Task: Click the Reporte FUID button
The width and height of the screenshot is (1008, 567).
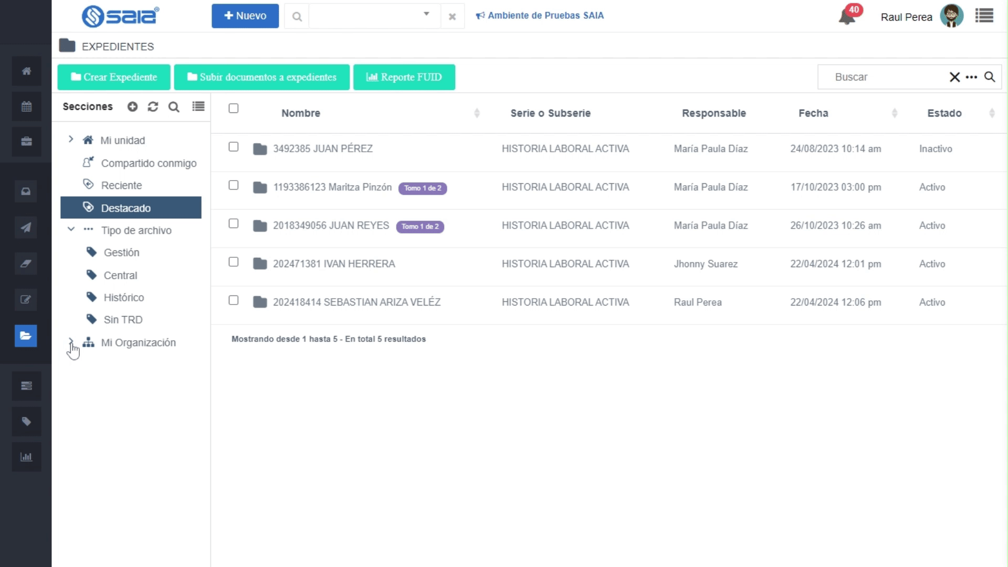Action: [404, 77]
